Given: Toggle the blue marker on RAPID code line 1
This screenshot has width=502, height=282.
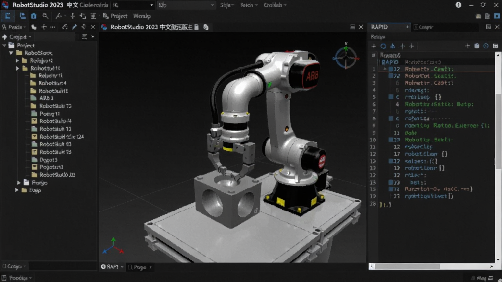Looking at the screenshot, I should 391,69.
